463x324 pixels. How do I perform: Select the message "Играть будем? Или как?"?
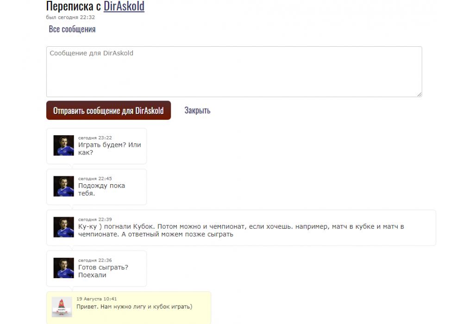[x=110, y=149]
